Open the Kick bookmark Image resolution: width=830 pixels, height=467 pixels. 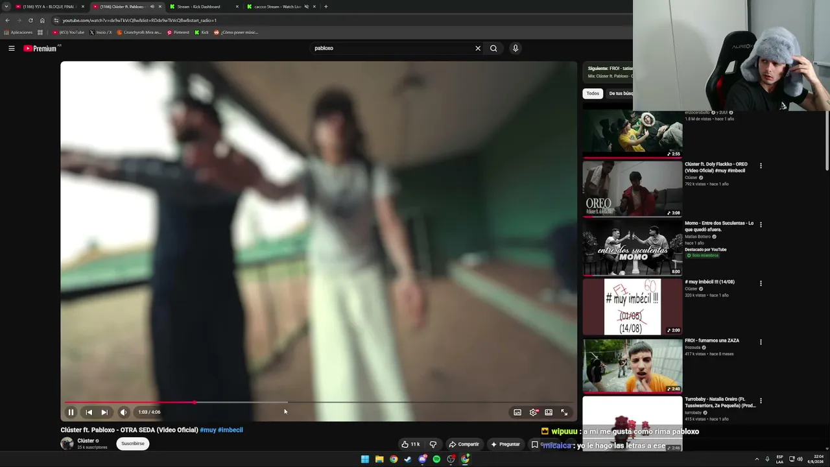click(x=202, y=32)
